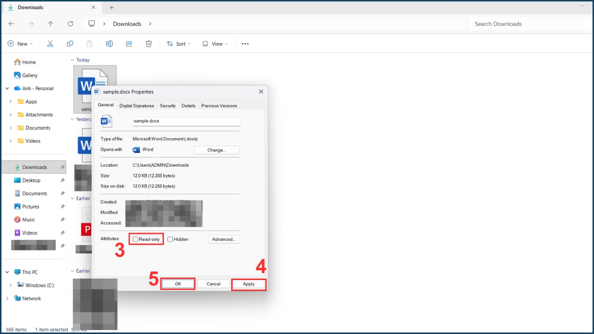Click the Rename icon in toolbar
594x334 pixels.
(x=109, y=44)
